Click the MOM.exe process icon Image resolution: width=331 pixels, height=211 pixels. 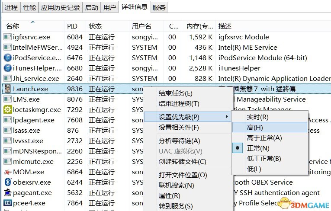[7, 172]
